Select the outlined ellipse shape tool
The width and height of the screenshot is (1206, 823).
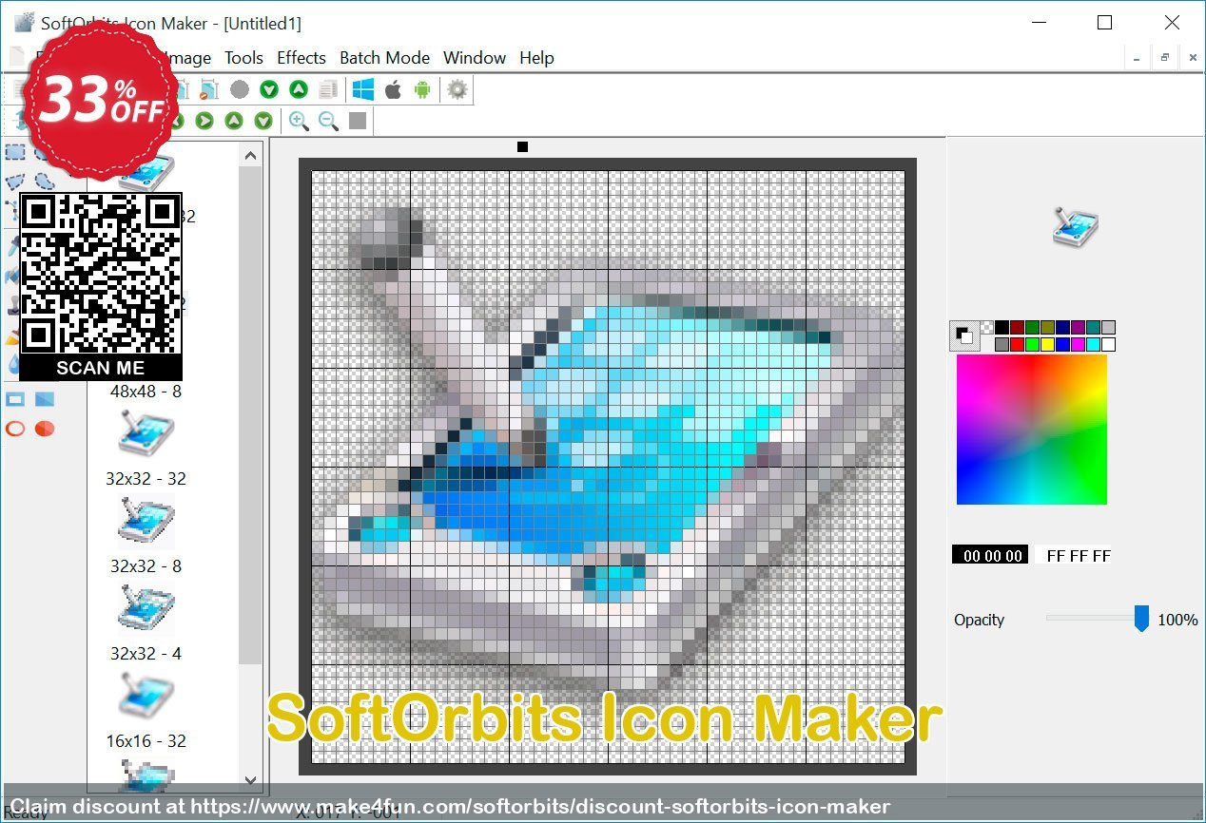[x=15, y=429]
